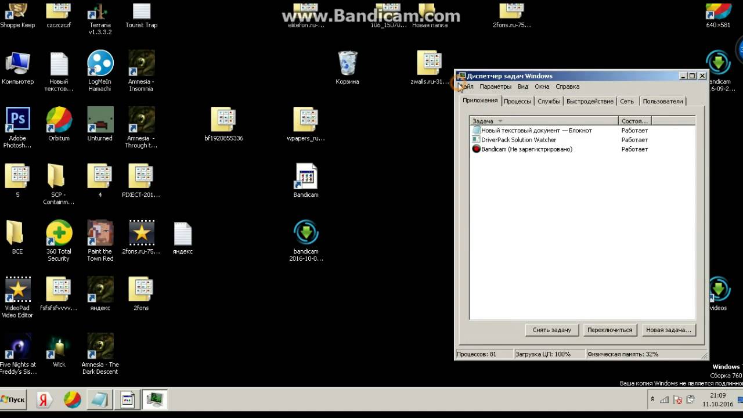
Task: Select the Новый текстов... document icon
Action: click(59, 71)
